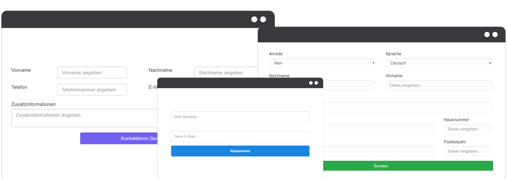
Task: Click the blue Abonnieren button
Action: [240, 151]
